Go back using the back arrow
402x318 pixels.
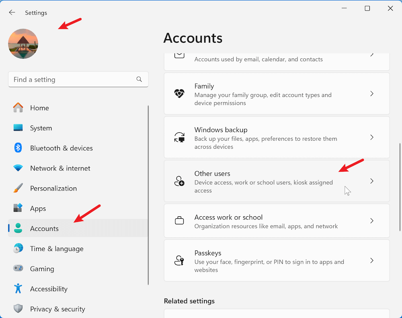click(12, 12)
